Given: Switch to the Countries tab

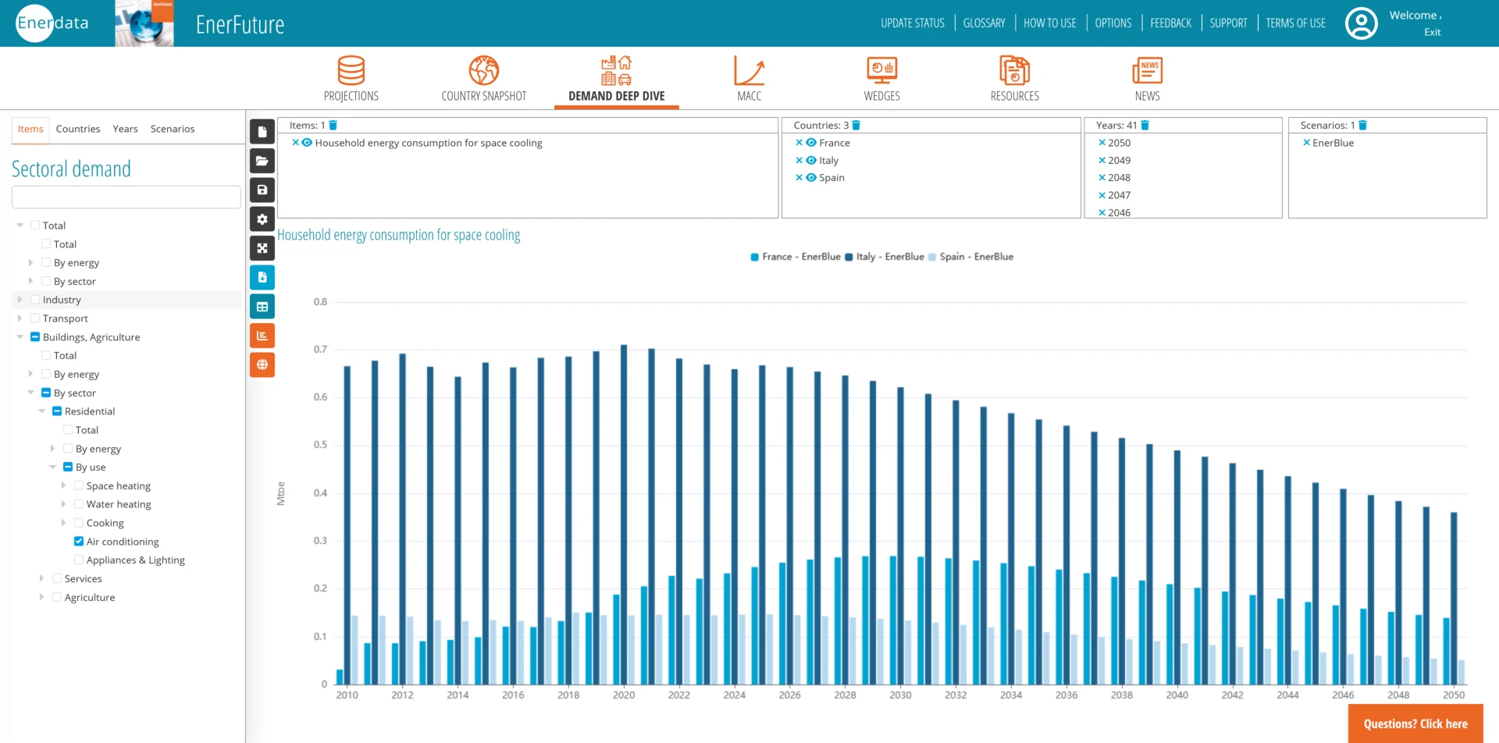Looking at the screenshot, I should click(78, 130).
